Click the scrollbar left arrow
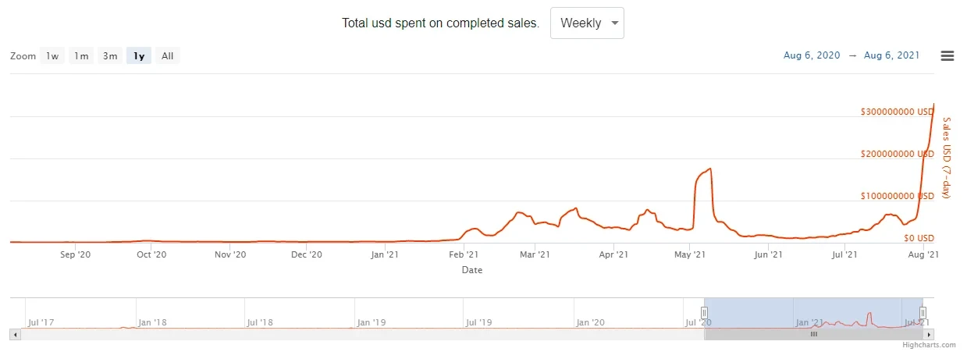Image resolution: width=967 pixels, height=352 pixels. pyautogui.click(x=16, y=334)
